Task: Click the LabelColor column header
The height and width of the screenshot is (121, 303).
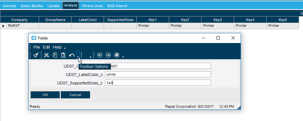Action: (x=88, y=20)
